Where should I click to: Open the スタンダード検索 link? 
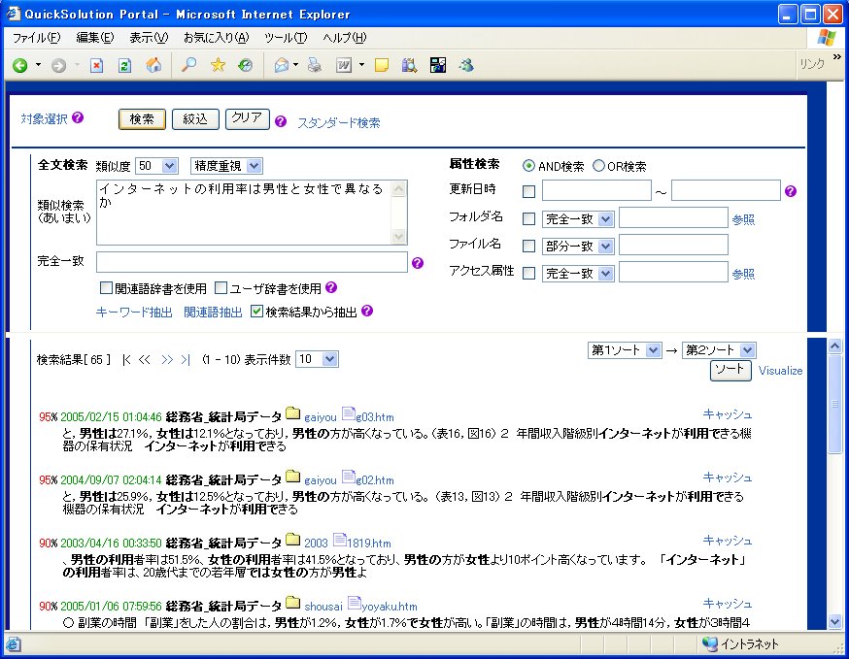point(338,123)
